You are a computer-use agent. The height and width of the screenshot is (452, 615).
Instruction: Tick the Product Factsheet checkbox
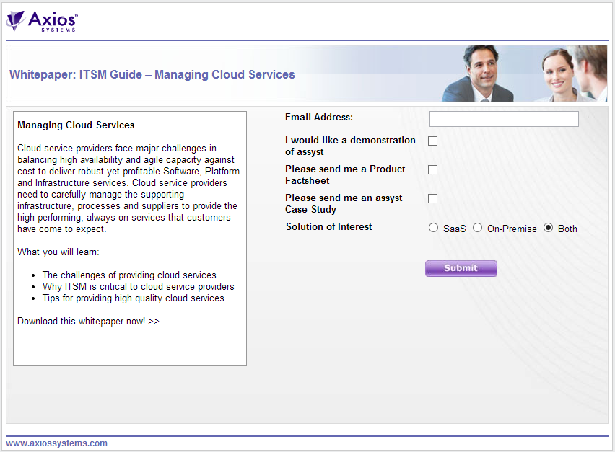(432, 169)
